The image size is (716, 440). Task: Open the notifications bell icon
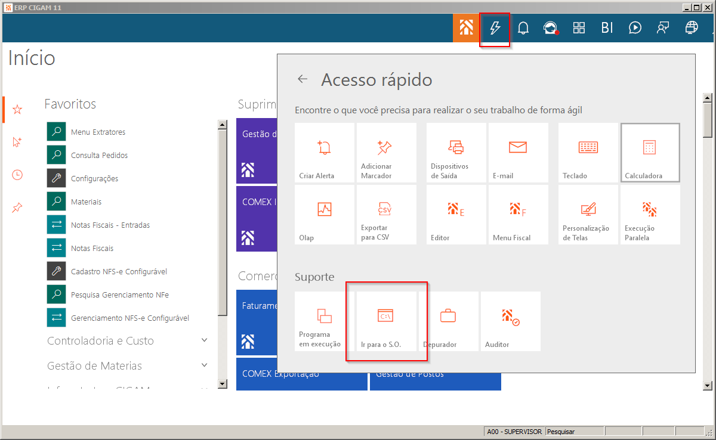[x=523, y=27]
